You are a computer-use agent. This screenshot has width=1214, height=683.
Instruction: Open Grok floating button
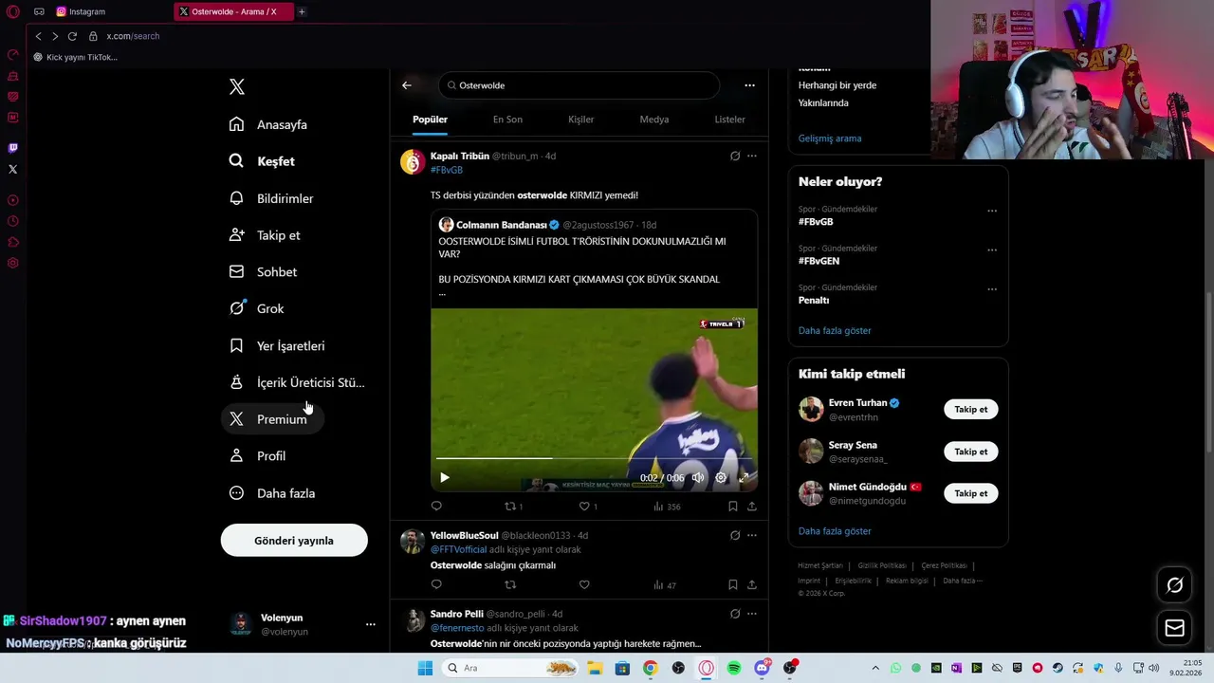pos(1174,585)
